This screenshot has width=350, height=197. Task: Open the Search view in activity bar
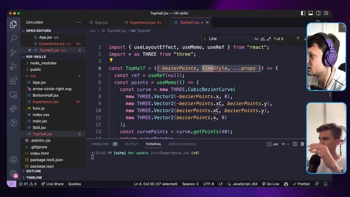pos(13,38)
